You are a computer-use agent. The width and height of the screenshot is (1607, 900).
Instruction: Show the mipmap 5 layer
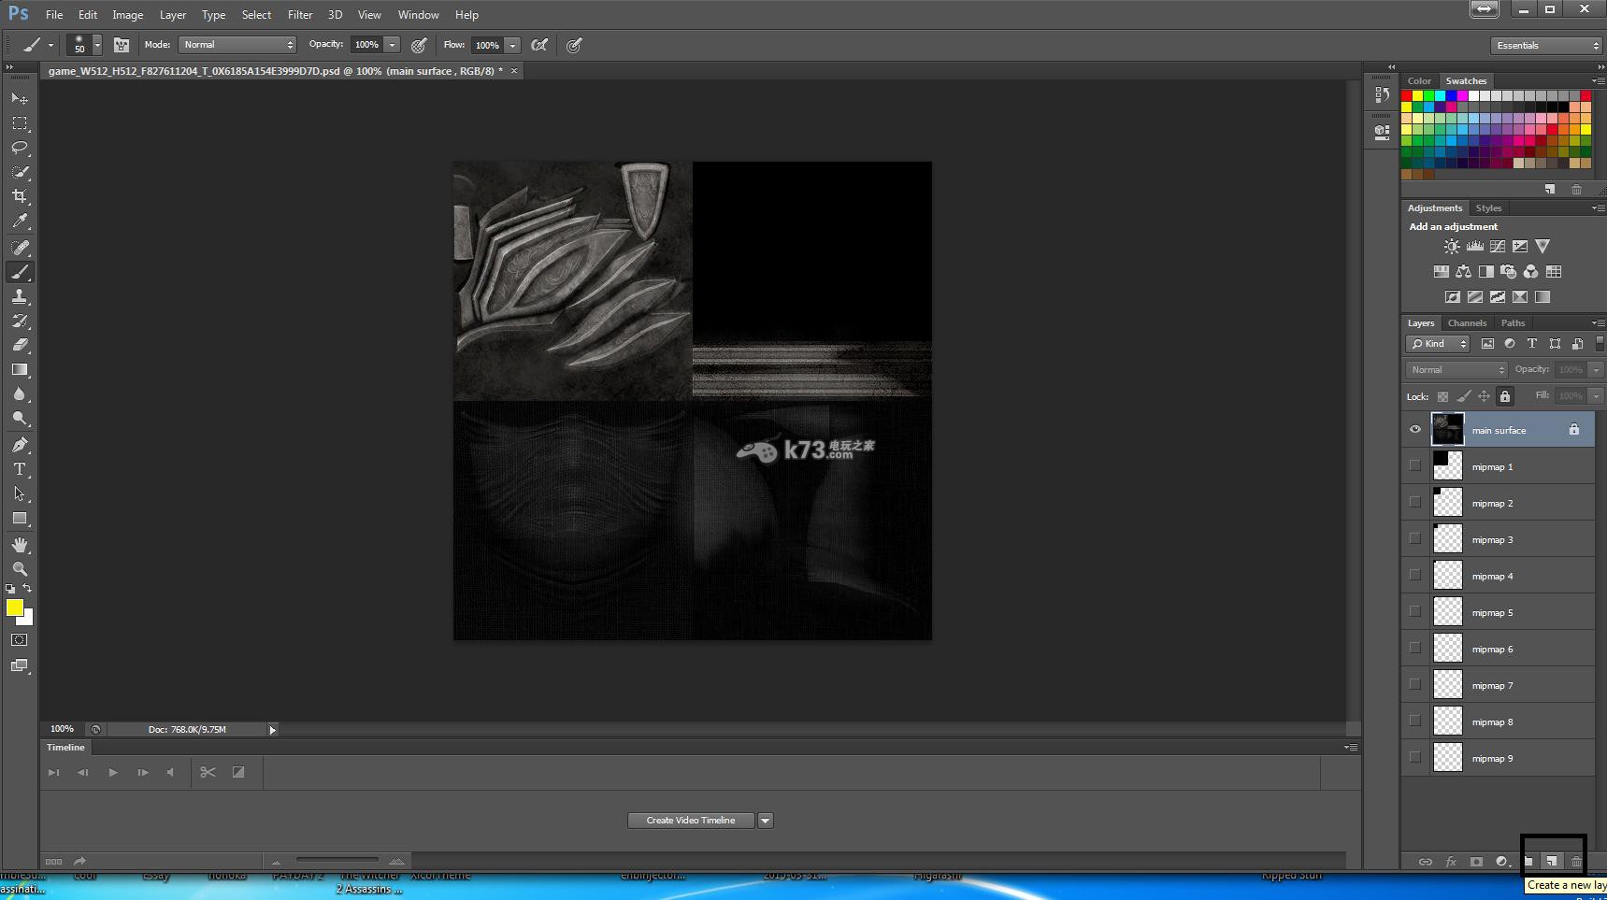(x=1414, y=611)
